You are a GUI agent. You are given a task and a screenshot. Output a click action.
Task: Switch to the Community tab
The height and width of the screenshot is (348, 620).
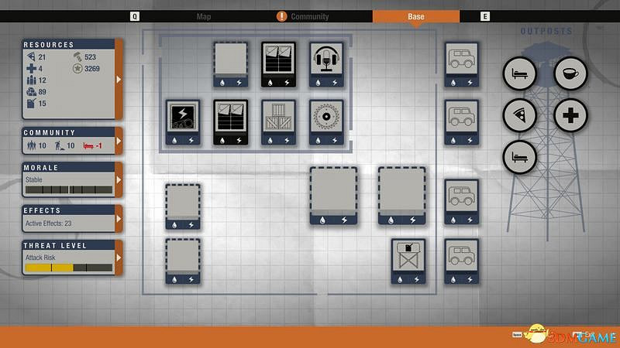point(308,16)
